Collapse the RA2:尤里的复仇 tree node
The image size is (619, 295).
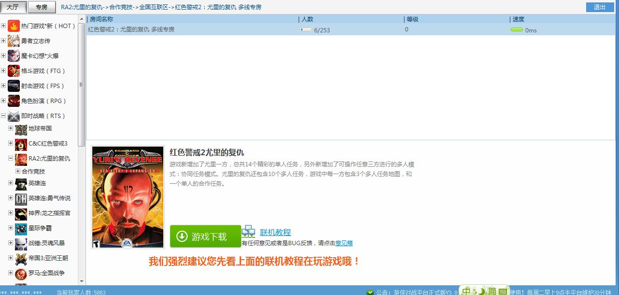tap(11, 158)
